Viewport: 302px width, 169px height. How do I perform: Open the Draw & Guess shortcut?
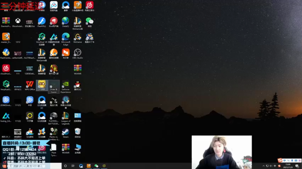[x=54, y=87]
